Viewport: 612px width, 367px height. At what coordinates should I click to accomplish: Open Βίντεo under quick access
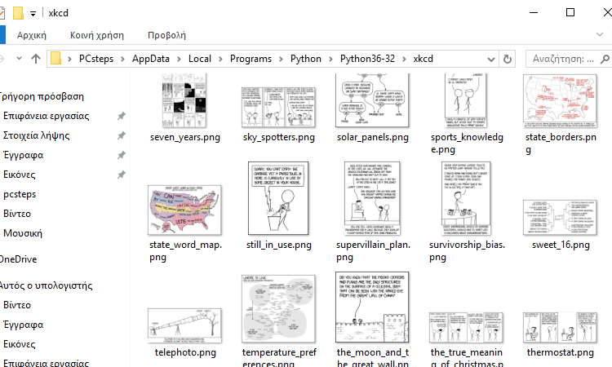[17, 214]
